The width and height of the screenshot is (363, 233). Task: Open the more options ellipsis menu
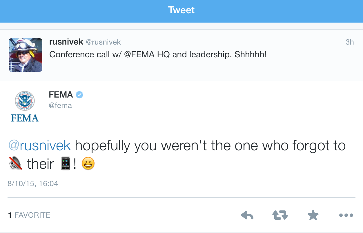346,215
